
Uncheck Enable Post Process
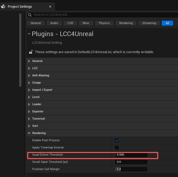coord(117,140)
